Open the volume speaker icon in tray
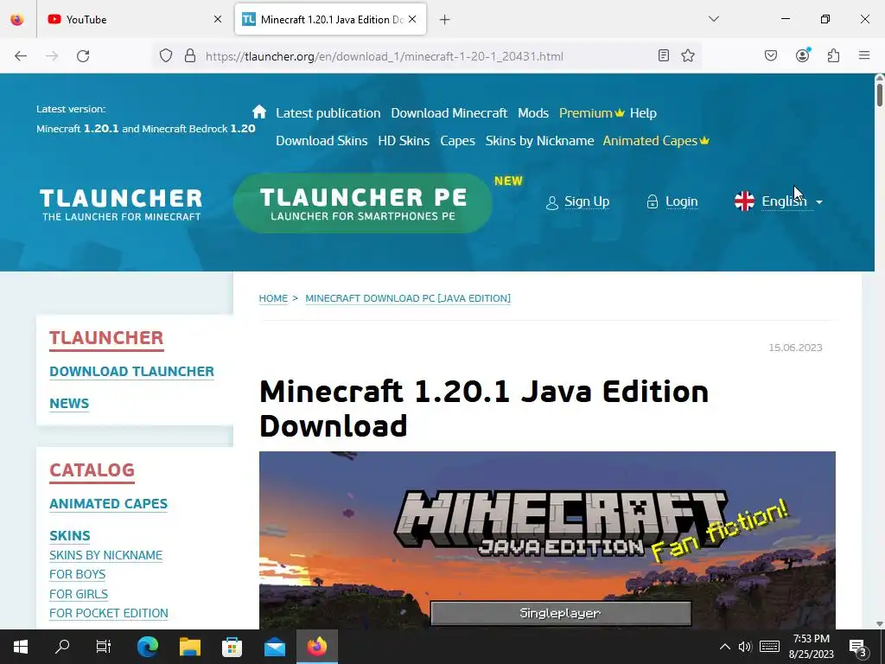The height and width of the screenshot is (664, 885). pos(745,647)
